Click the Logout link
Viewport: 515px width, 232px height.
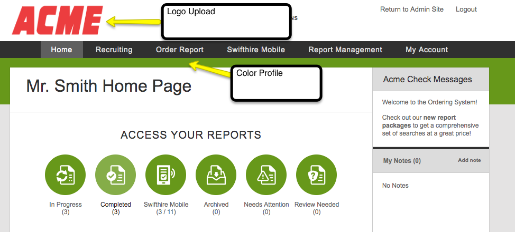466,9
